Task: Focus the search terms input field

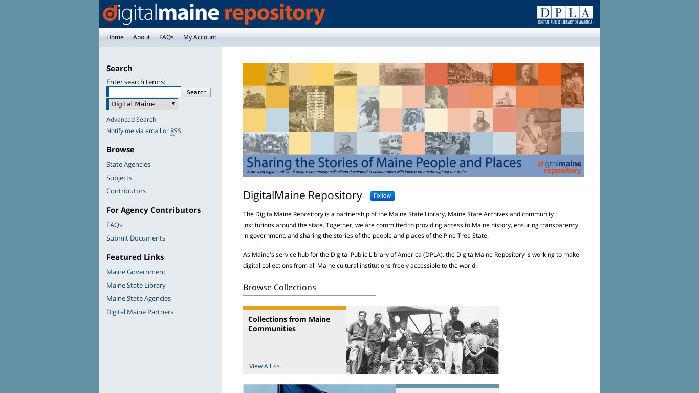Action: [x=144, y=92]
